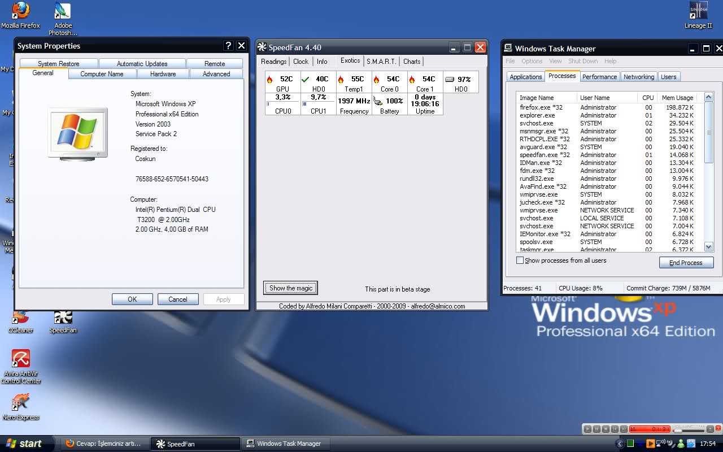This screenshot has width=723, height=452.
Task: Adjust the volume slider on mini player
Action: coord(689,431)
